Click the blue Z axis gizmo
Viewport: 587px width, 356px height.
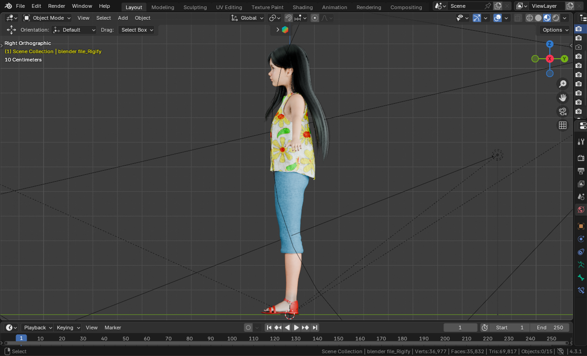[x=550, y=44]
